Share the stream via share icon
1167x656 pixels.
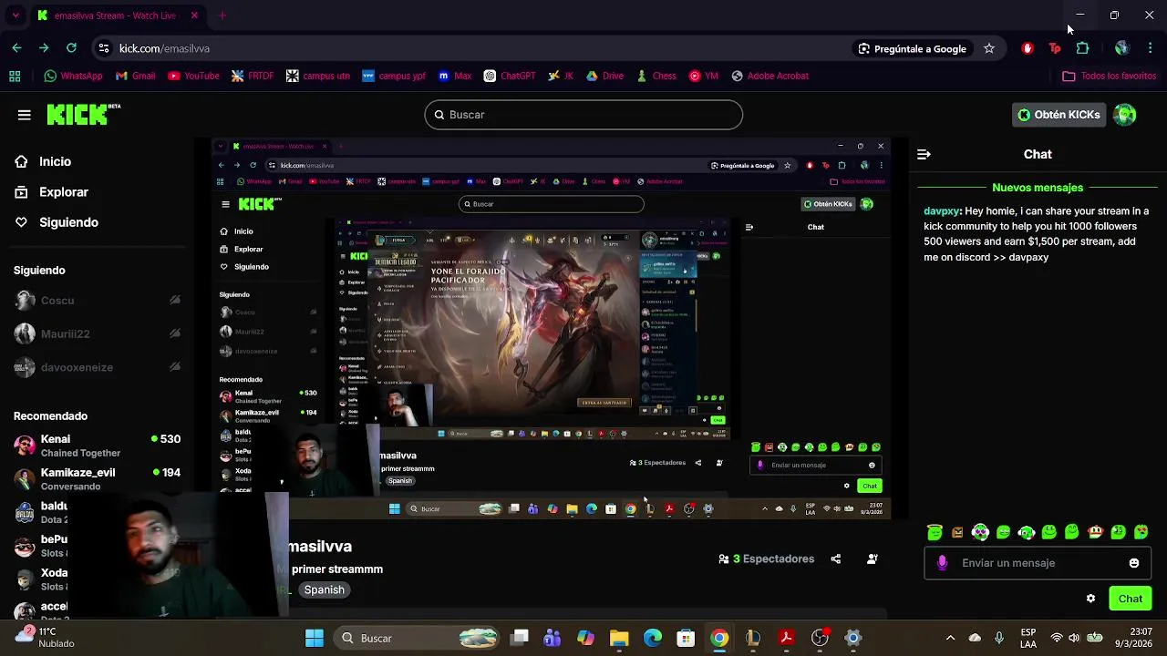tap(836, 559)
